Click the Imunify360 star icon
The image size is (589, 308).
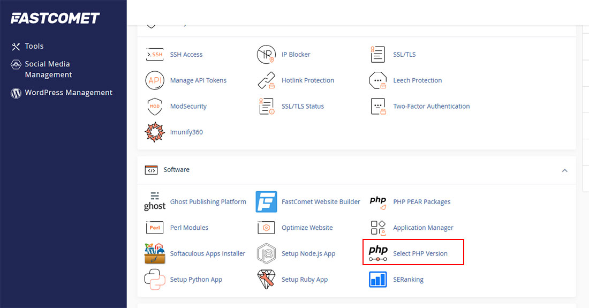click(154, 132)
